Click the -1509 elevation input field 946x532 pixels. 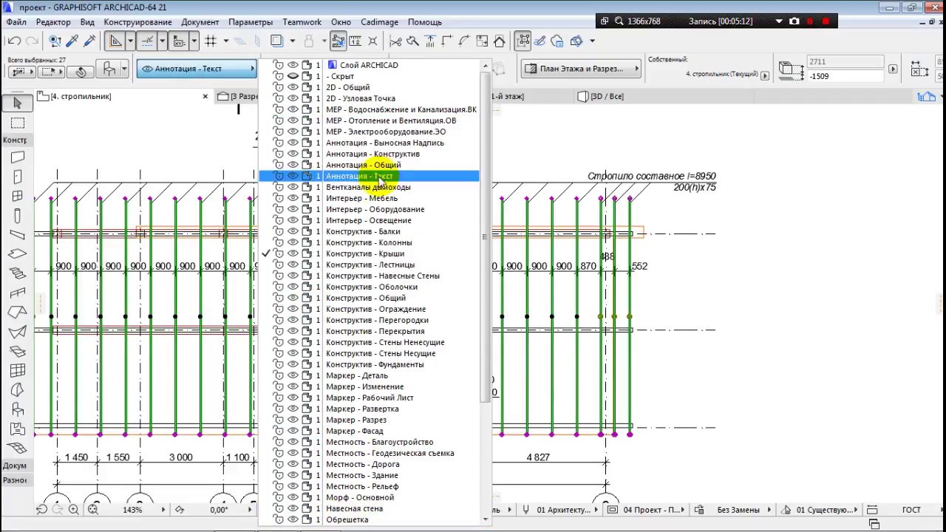point(845,76)
